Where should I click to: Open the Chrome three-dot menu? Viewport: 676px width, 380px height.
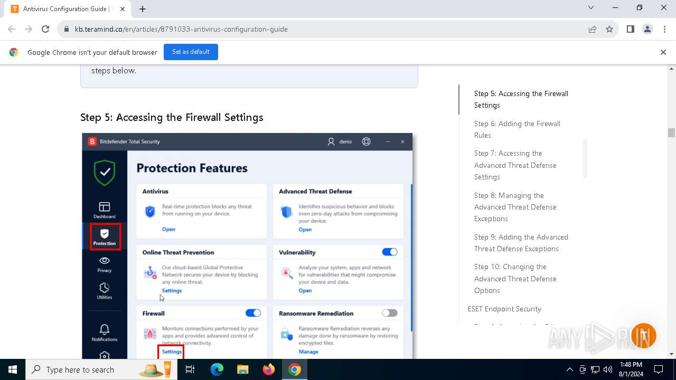pos(664,29)
